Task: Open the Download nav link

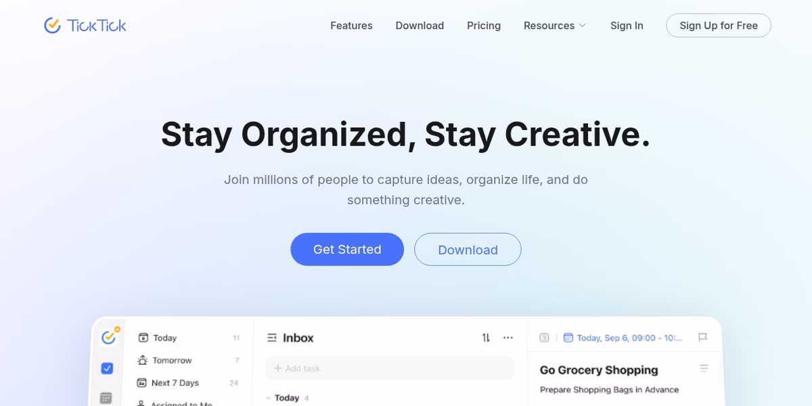Action: [x=420, y=26]
